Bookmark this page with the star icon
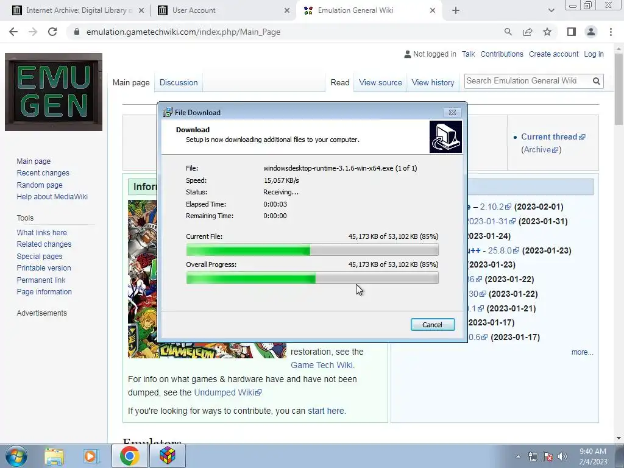The image size is (624, 468). pyautogui.click(x=547, y=32)
